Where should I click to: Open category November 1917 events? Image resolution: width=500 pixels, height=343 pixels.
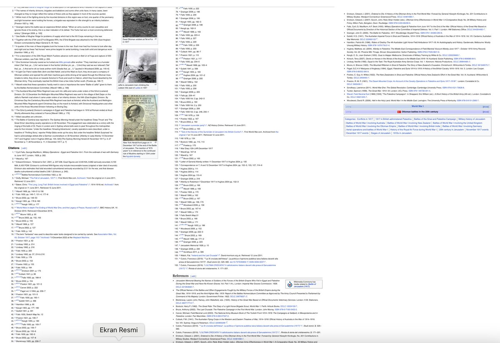(477, 130)
